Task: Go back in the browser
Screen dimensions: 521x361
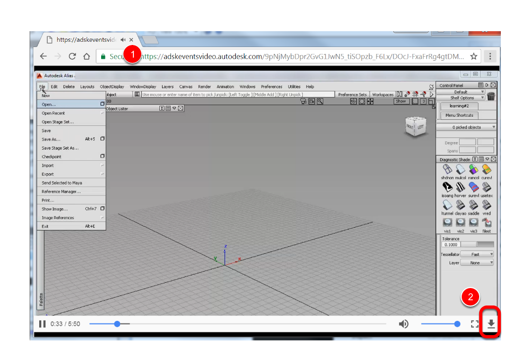Action: pyautogui.click(x=43, y=57)
